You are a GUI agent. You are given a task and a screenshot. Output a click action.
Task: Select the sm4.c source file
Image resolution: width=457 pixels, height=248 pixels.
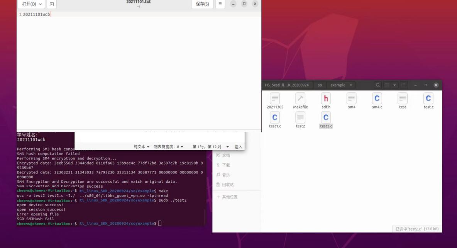click(377, 101)
